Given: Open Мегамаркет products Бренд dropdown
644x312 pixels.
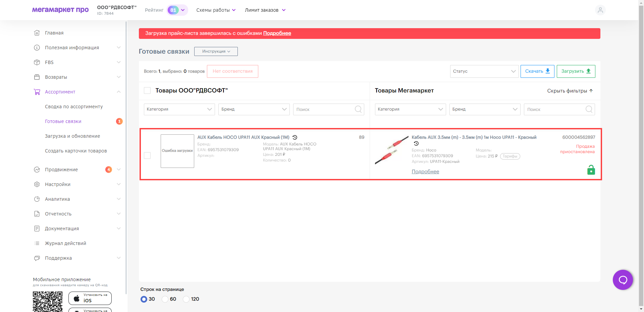Looking at the screenshot, I should tap(485, 109).
